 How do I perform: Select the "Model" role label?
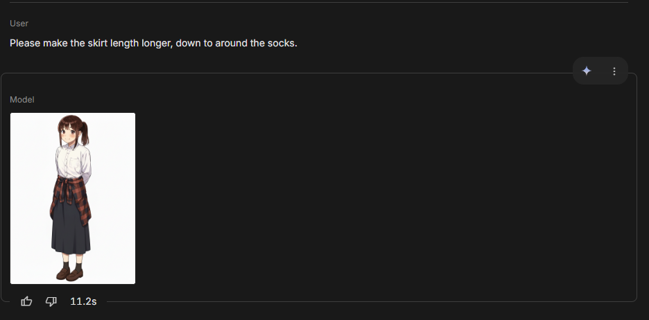[21, 100]
